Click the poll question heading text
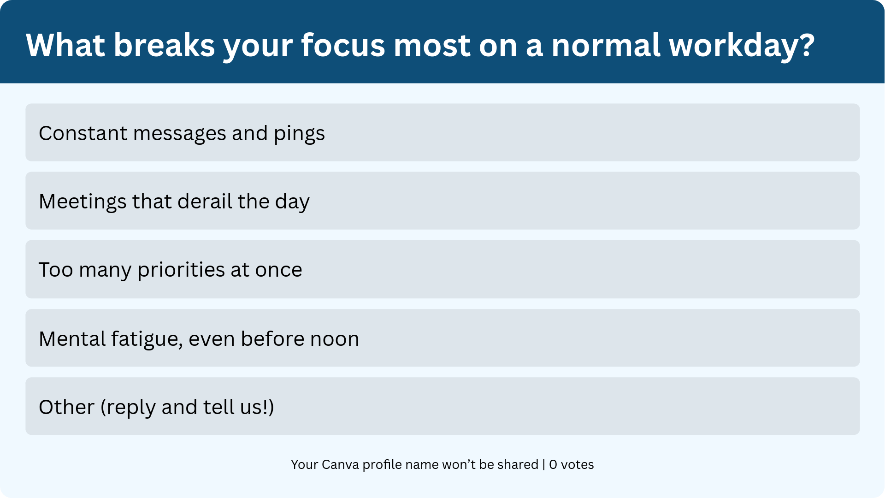 [x=420, y=46]
